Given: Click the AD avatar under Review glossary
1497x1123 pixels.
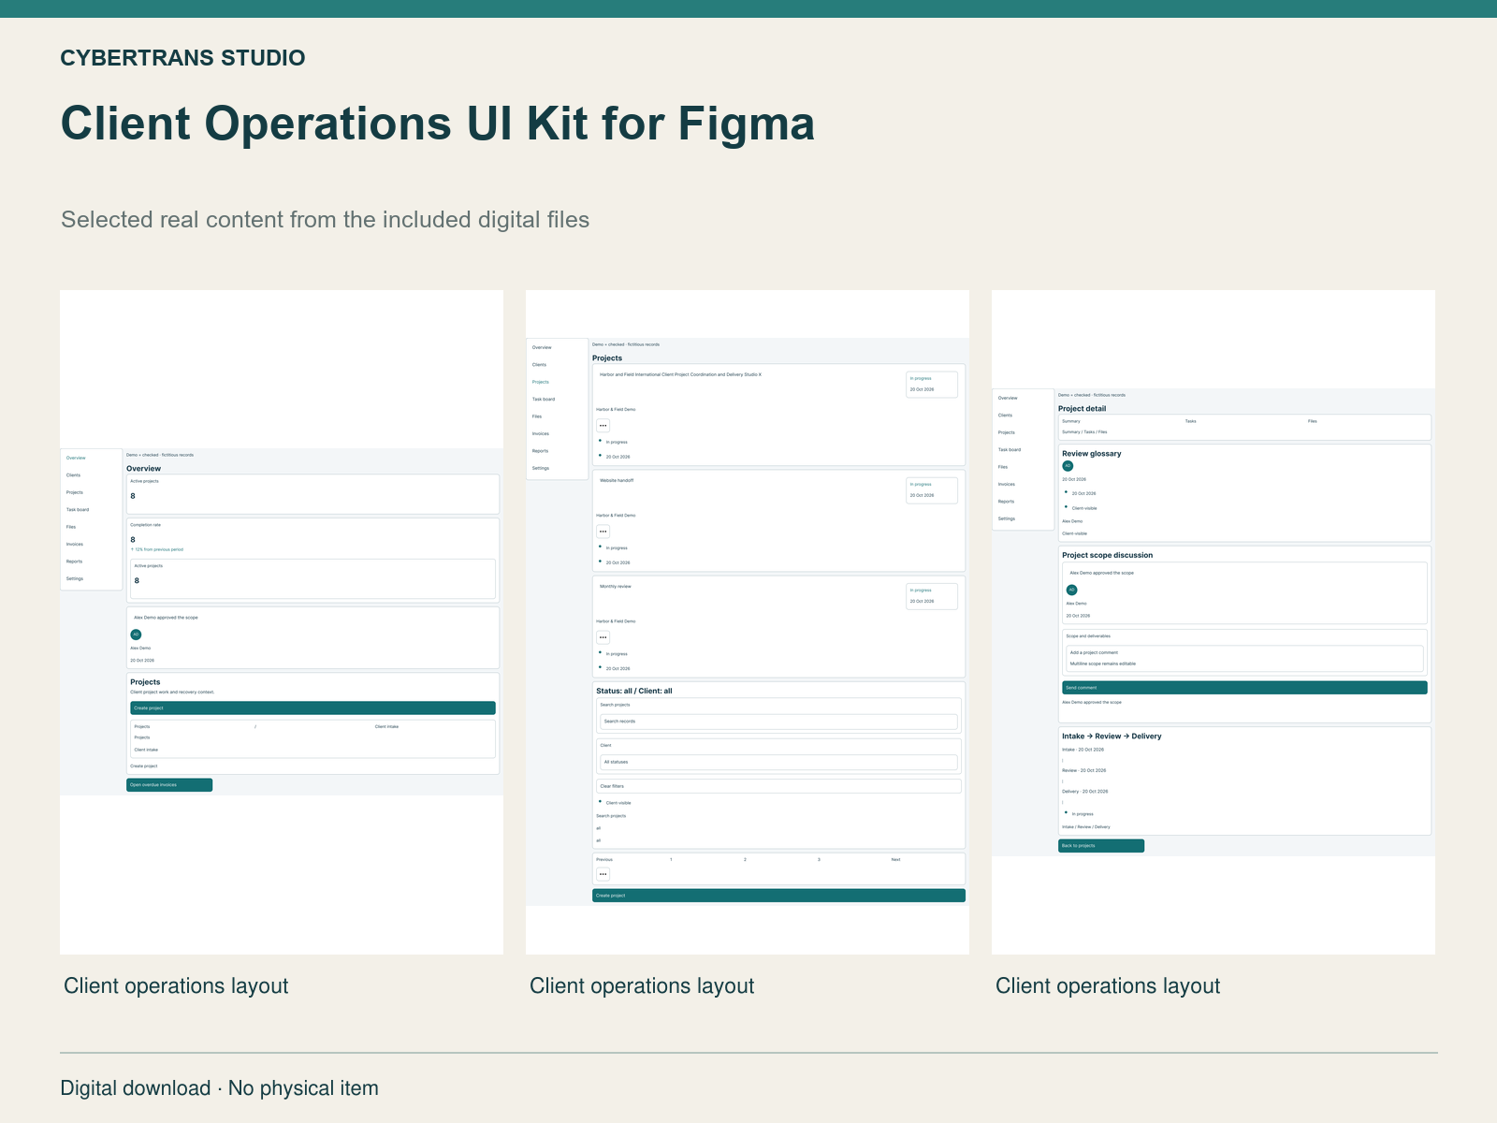Looking at the screenshot, I should pyautogui.click(x=1068, y=466).
